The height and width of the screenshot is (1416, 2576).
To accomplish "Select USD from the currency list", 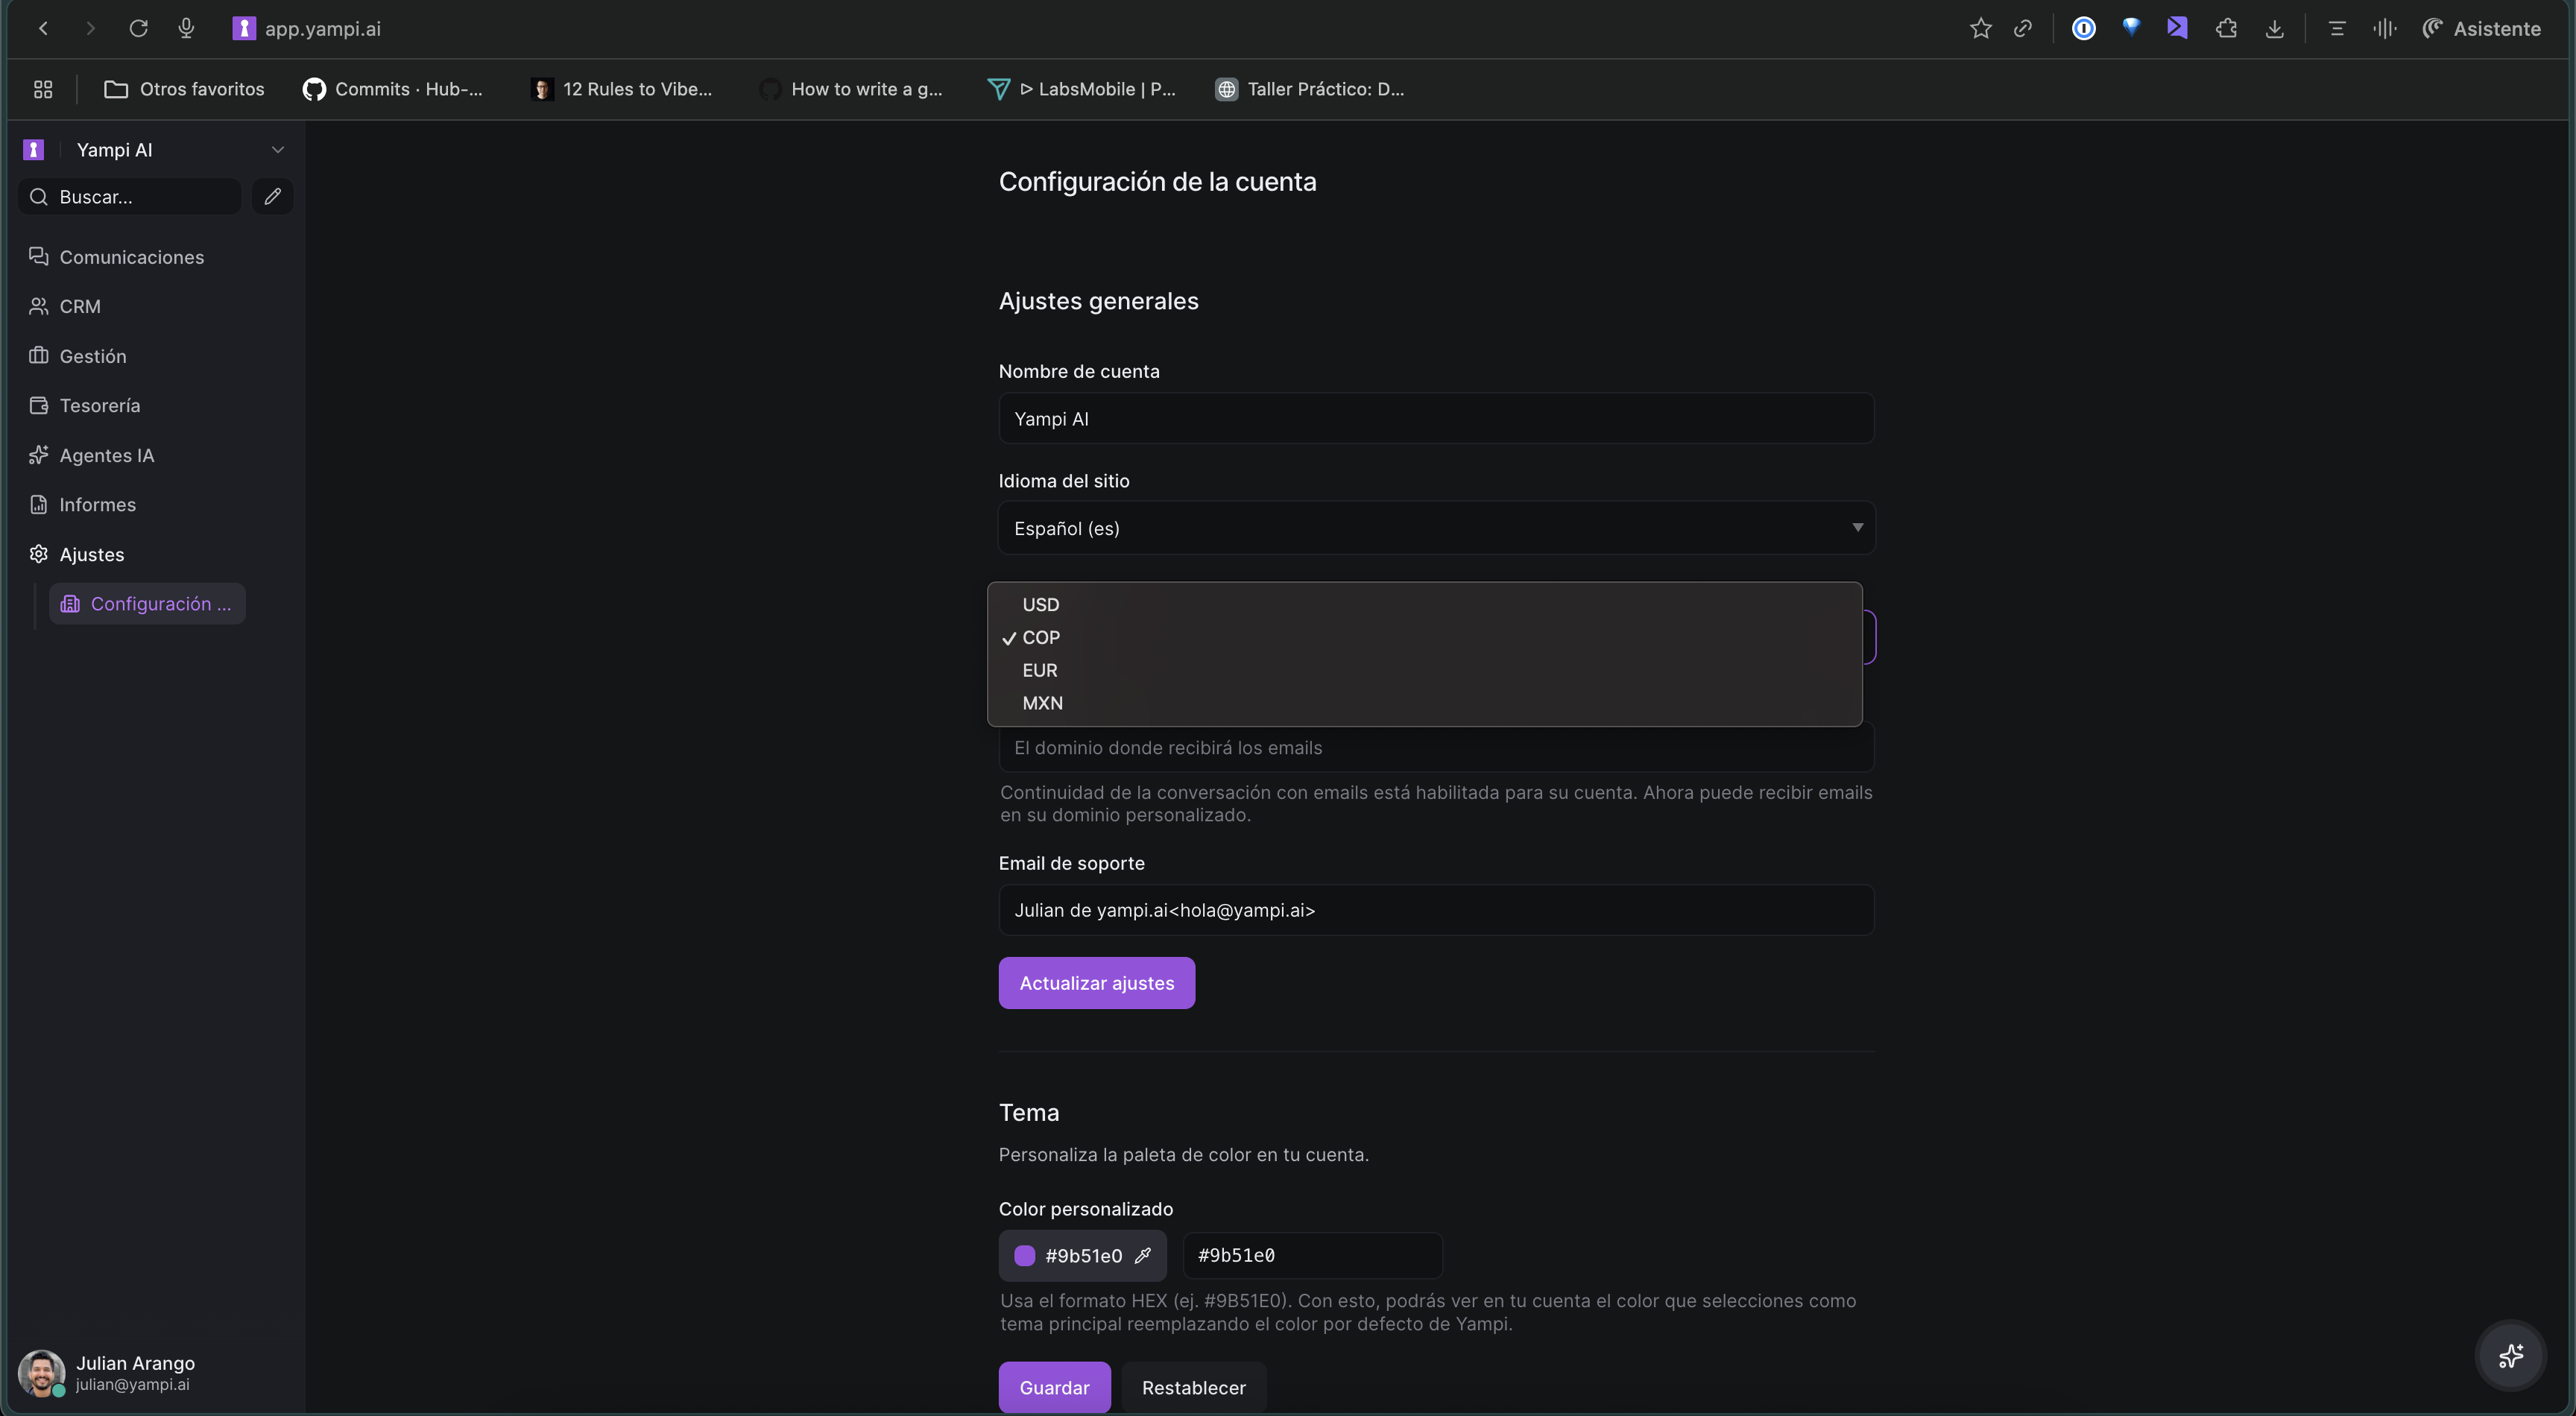I will click(1040, 604).
